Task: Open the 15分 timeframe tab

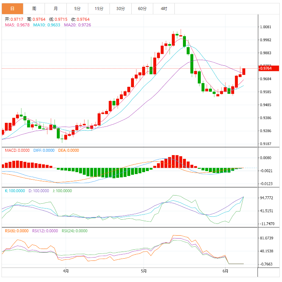Action: [x=99, y=9]
